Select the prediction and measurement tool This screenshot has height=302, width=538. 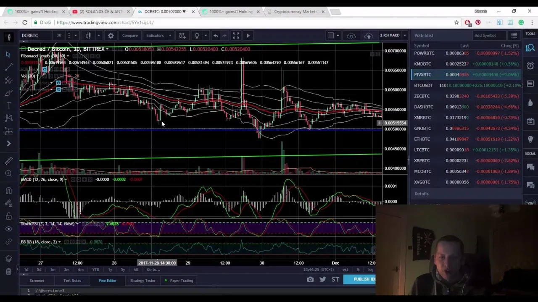click(8, 131)
